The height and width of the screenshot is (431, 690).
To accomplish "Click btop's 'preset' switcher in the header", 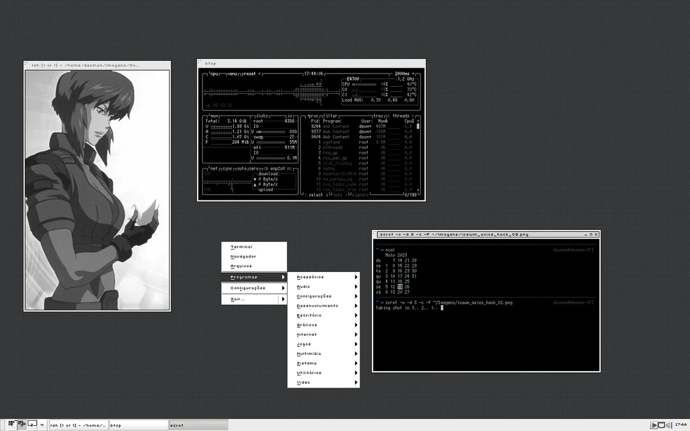I will point(248,73).
